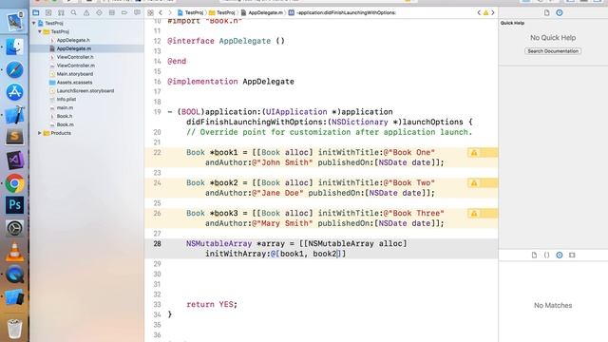Open the Test navigator diamond icon

point(99,12)
